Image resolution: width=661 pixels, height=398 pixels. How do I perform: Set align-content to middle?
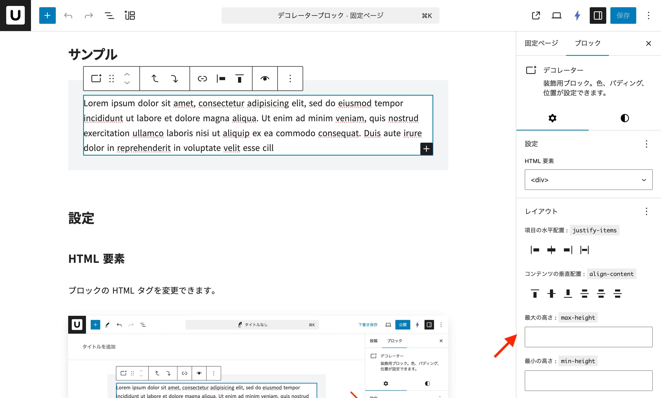click(x=552, y=293)
